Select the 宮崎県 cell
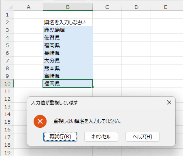 coord(68,76)
